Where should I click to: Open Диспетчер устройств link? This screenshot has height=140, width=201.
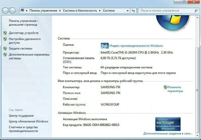pyautogui.click(x=24, y=33)
